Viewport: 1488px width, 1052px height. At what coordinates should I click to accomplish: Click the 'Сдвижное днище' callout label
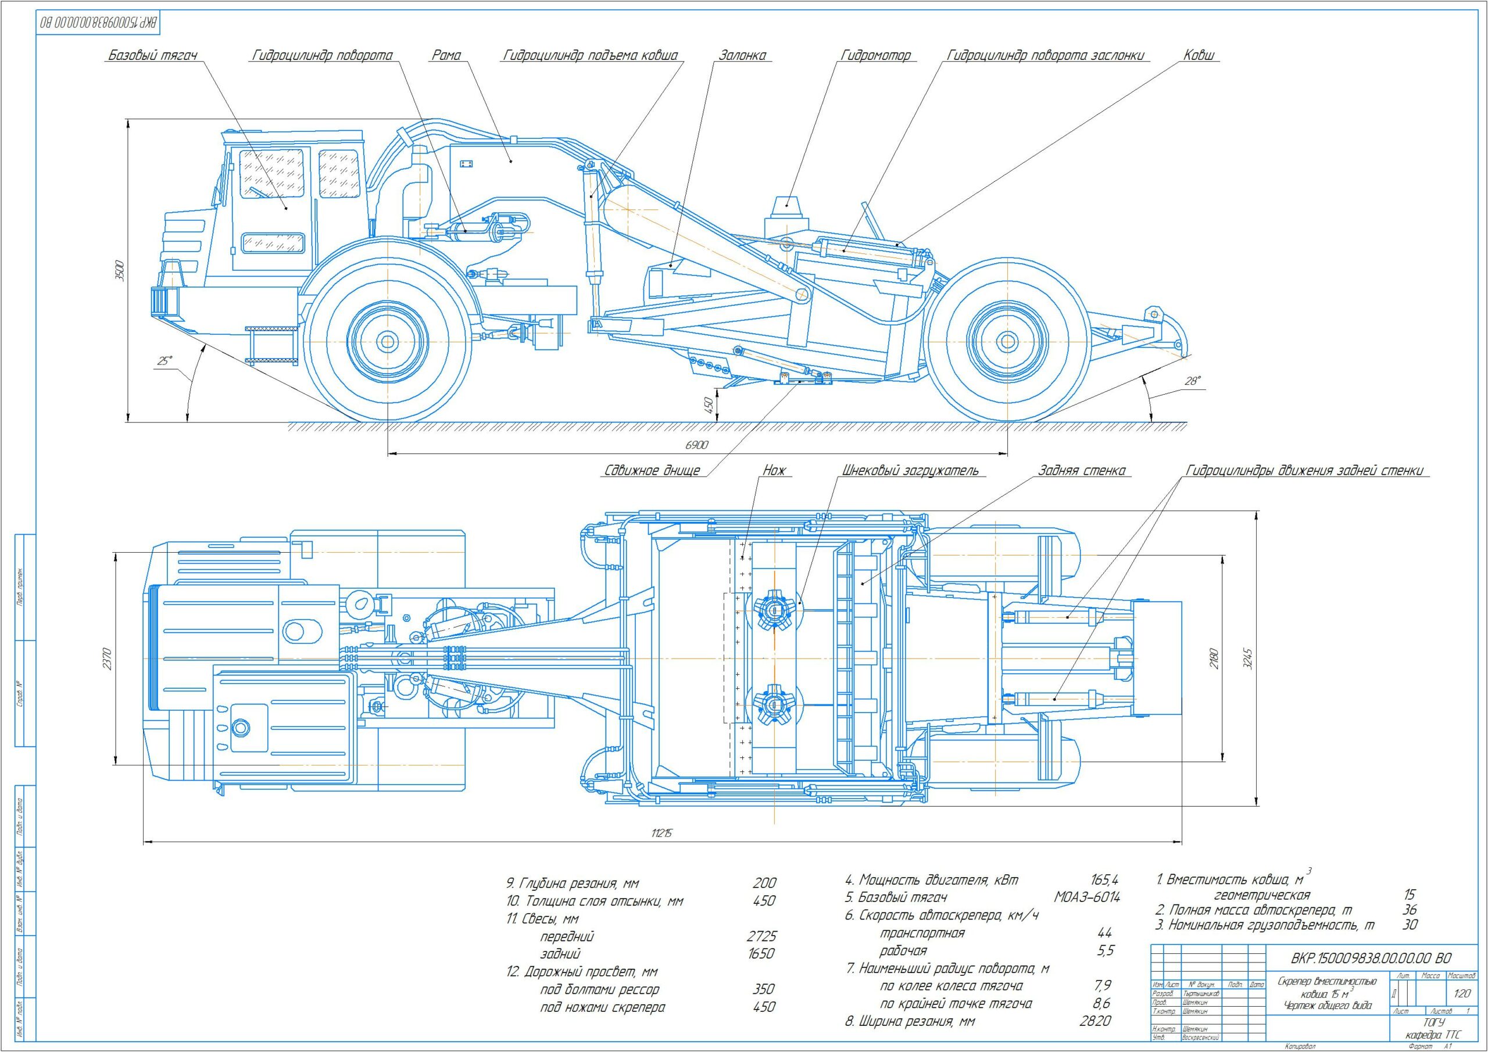[652, 471]
